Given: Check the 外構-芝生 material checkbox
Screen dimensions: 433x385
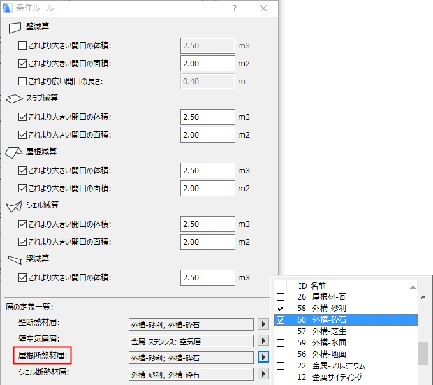Looking at the screenshot, I should (x=281, y=331).
